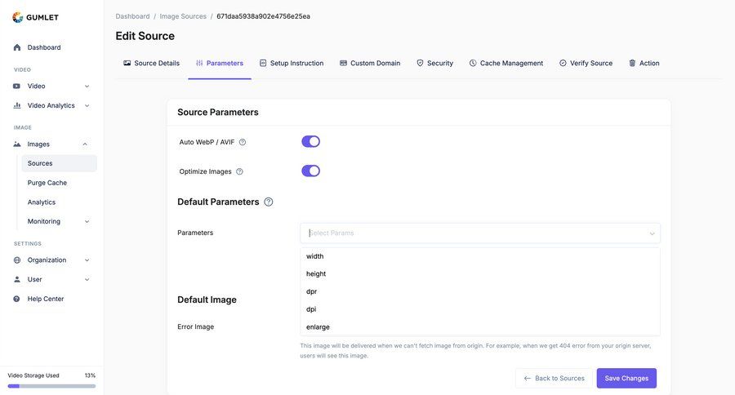The image size is (735, 395).
Task: Expand the Video sidebar section
Action: (x=87, y=87)
